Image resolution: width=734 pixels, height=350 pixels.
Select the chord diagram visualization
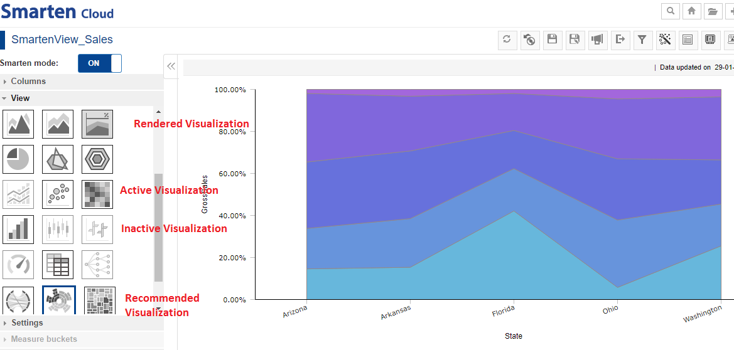pyautogui.click(x=18, y=300)
